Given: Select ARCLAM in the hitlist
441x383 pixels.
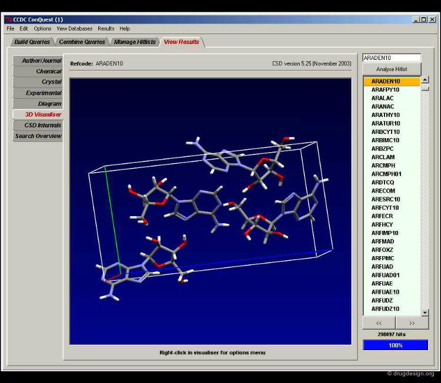Looking at the screenshot, I should coord(392,157).
